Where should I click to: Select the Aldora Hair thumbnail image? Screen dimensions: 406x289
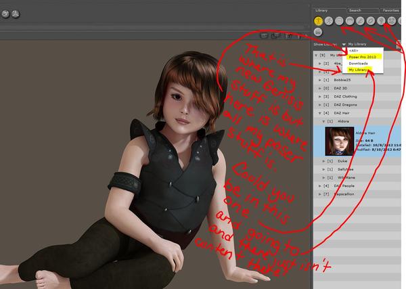[x=340, y=141]
